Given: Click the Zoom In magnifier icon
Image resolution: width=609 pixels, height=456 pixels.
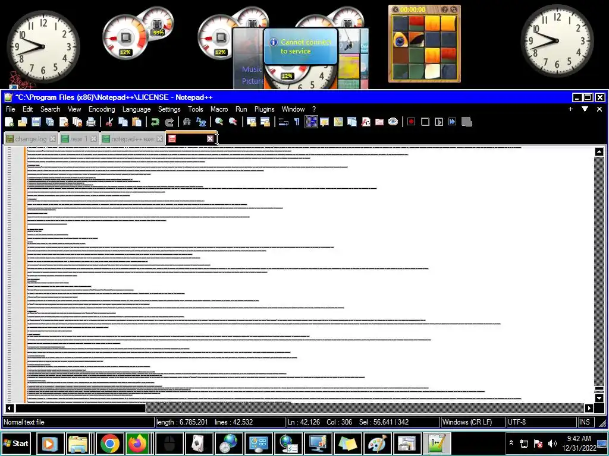Looking at the screenshot, I should tap(219, 122).
